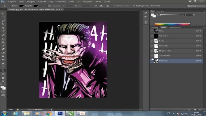206x116 pixels.
Task: Hide the Cor Spot 1 channel
Action: pyautogui.click(x=152, y=36)
